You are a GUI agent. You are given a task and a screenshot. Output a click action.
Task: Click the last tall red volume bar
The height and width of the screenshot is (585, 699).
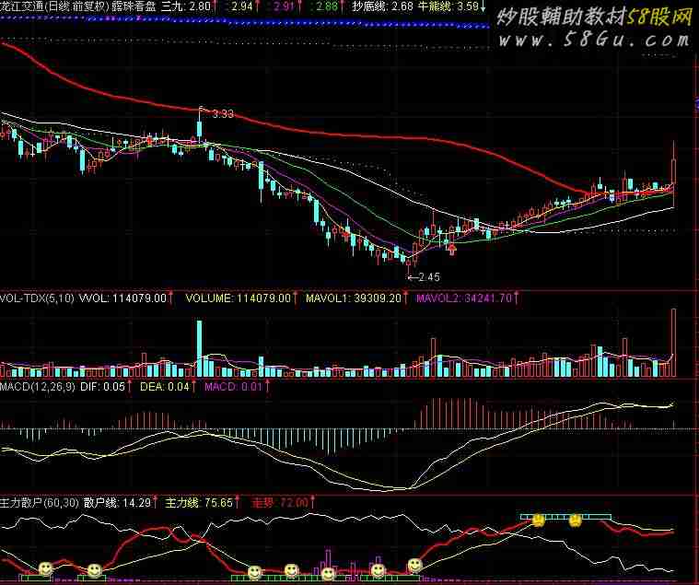(x=673, y=343)
